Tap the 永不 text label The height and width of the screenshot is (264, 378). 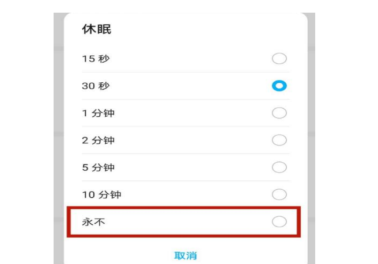(x=92, y=222)
